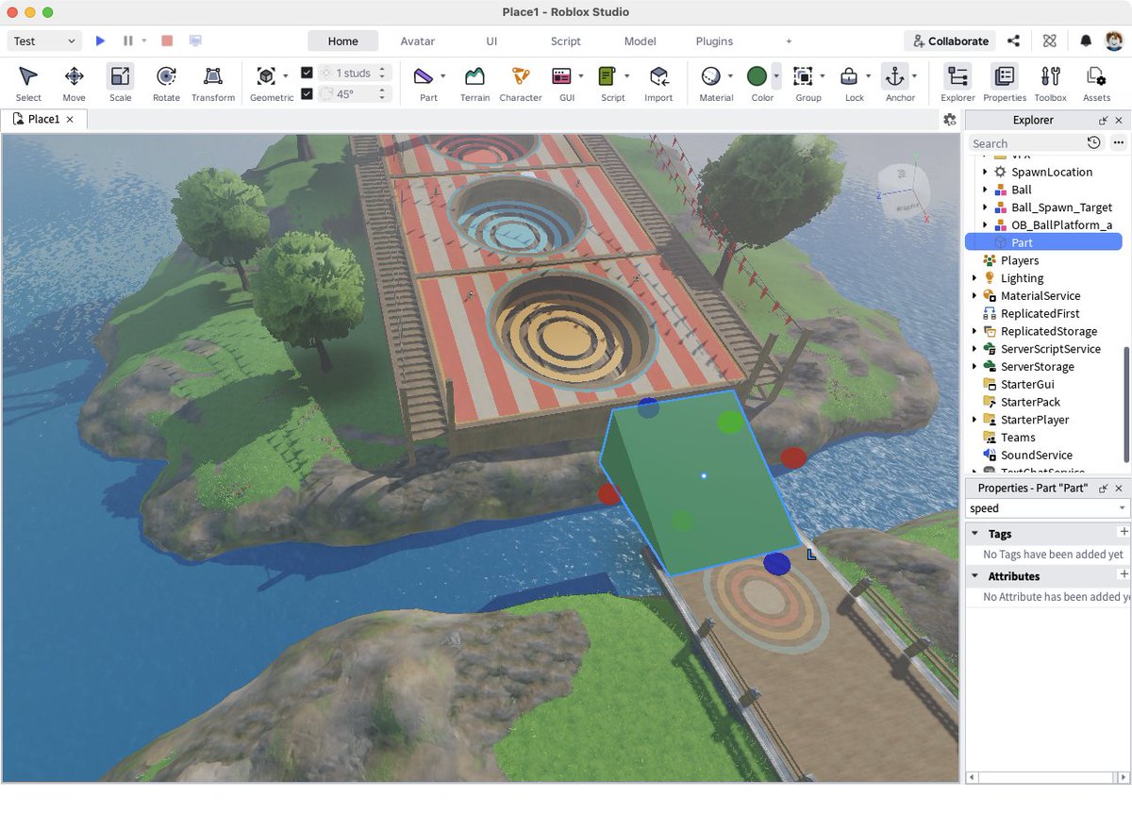The width and height of the screenshot is (1132, 813).
Task: Collapse the Tags section
Action: tap(974, 534)
